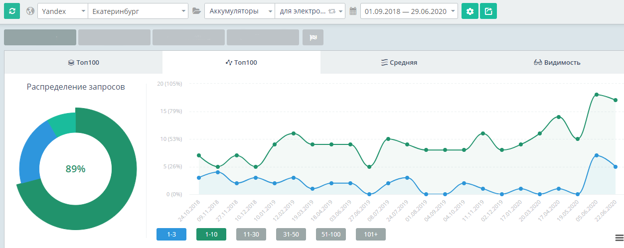624x248 pixels.
Task: Click the calendar icon beside date range
Action: coord(353,11)
